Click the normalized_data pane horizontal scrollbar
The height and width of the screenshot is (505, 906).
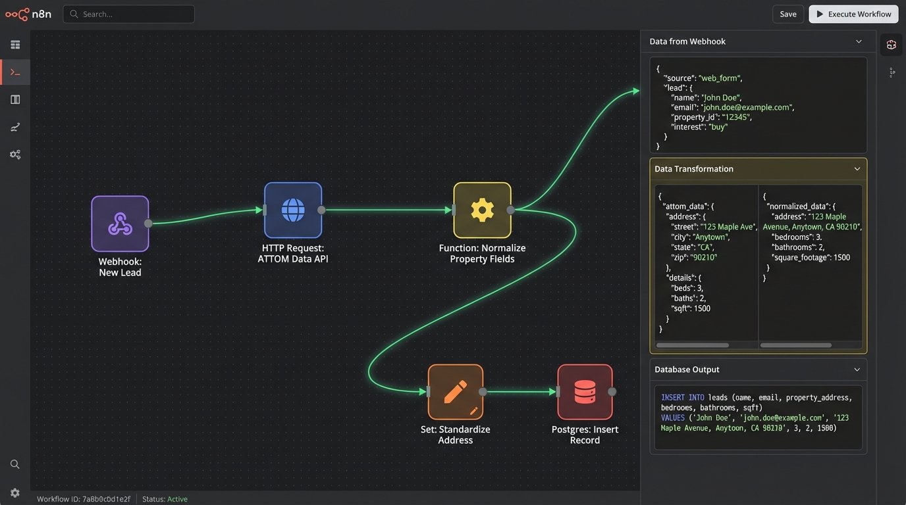pos(796,345)
